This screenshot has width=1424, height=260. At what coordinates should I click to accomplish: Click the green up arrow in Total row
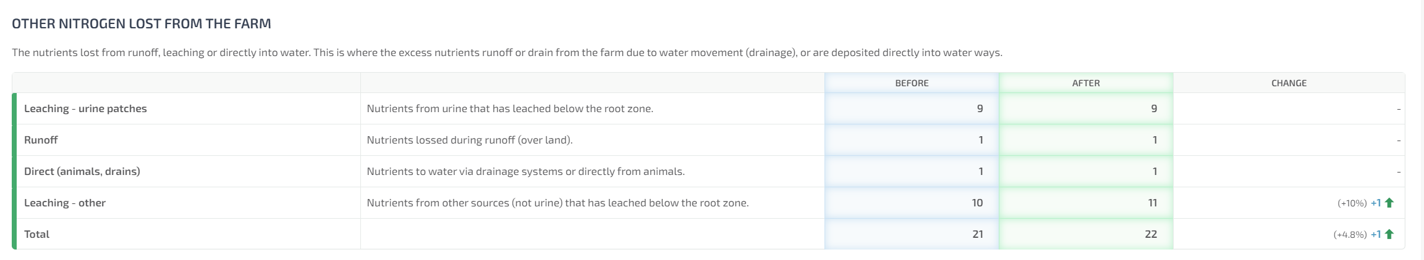(1389, 234)
